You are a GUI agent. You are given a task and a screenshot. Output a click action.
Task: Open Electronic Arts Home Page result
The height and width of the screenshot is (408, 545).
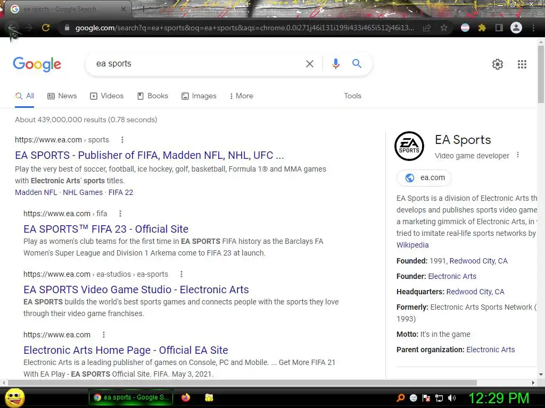pyautogui.click(x=126, y=350)
